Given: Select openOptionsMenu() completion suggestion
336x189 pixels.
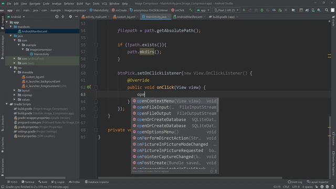Looking at the screenshot, I should click(x=175, y=132).
